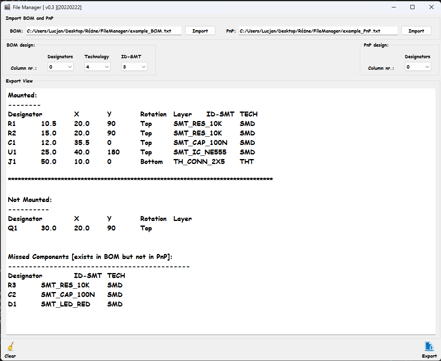The width and height of the screenshot is (441, 361).
Task: Click SMT_CAP_100N in C1 row
Action: point(200,143)
